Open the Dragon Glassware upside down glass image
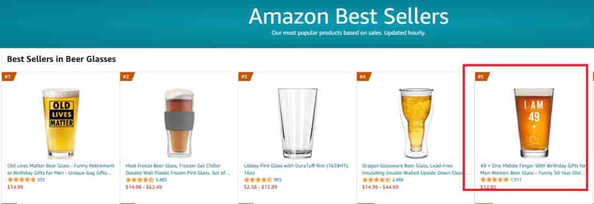This screenshot has height=204, width=594. (416, 123)
